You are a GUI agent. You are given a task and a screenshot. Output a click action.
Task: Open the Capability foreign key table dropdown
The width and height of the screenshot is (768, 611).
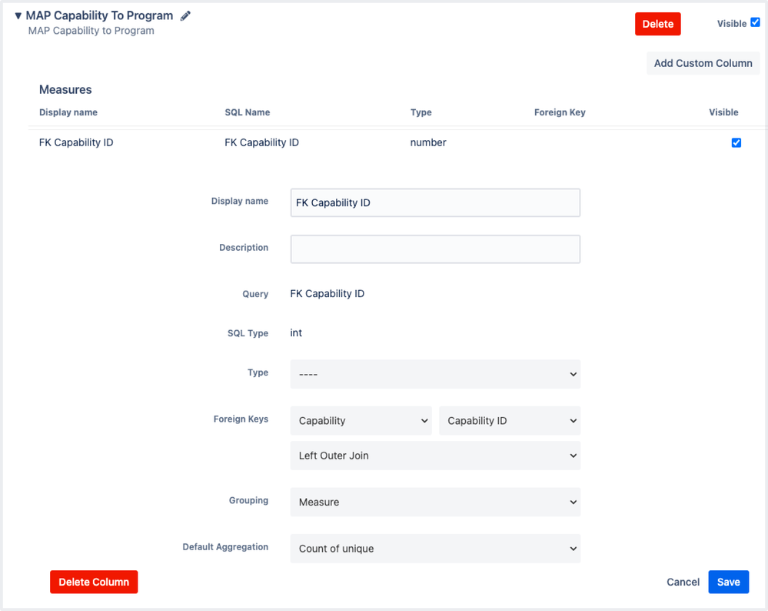(x=361, y=421)
